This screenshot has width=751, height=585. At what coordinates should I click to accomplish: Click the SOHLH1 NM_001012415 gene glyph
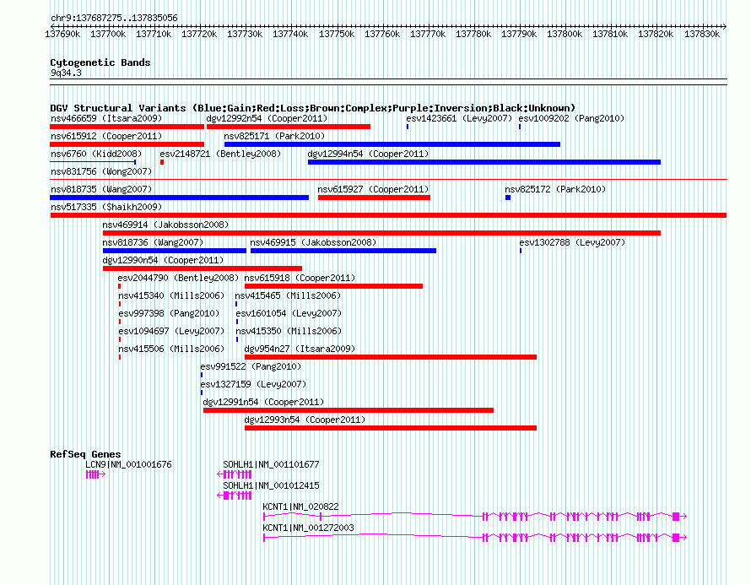[x=235, y=496]
